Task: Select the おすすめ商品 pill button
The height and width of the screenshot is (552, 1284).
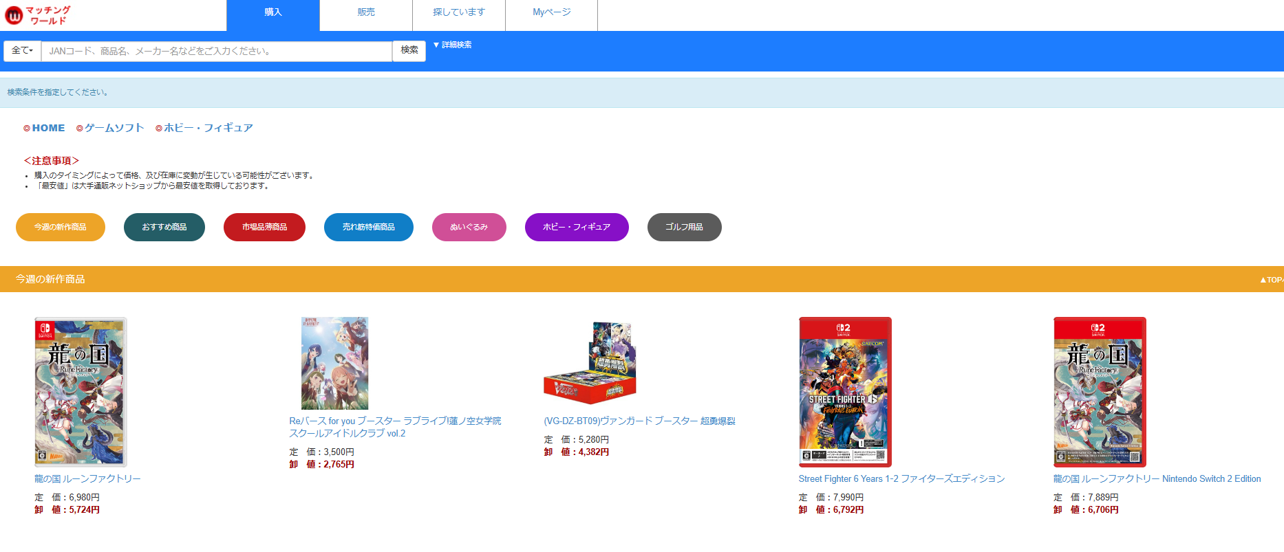Action: (x=164, y=227)
